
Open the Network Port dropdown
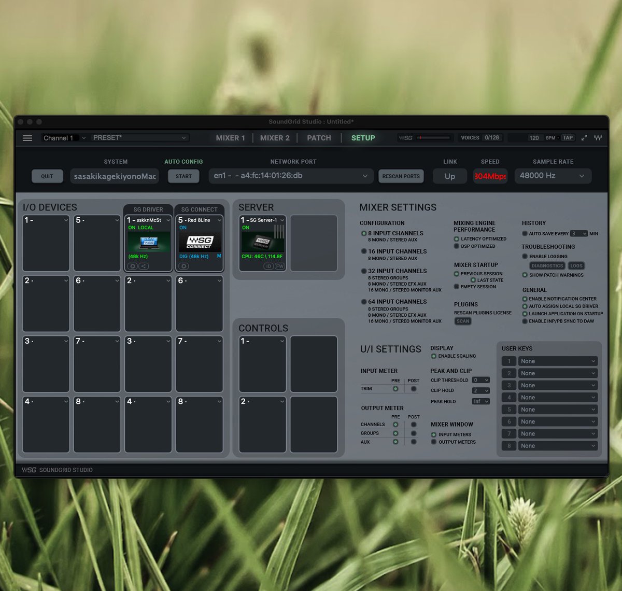point(291,176)
